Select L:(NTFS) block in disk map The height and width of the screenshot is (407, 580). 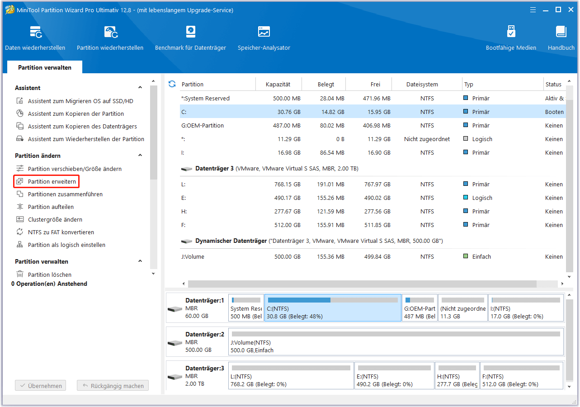click(x=291, y=375)
